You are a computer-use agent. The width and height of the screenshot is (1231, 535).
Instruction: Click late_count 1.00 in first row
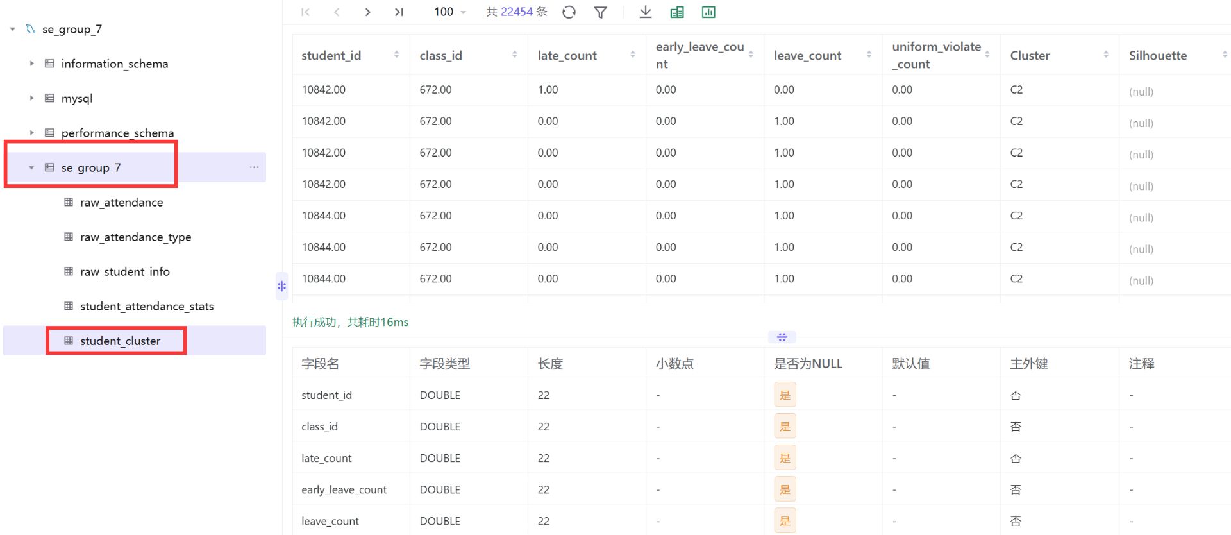[548, 89]
